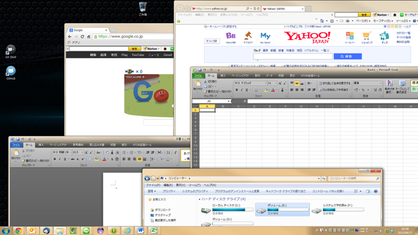The width and height of the screenshot is (418, 235).
Task: Click the Yahoo Japan search box
Action: pyautogui.click(x=293, y=56)
